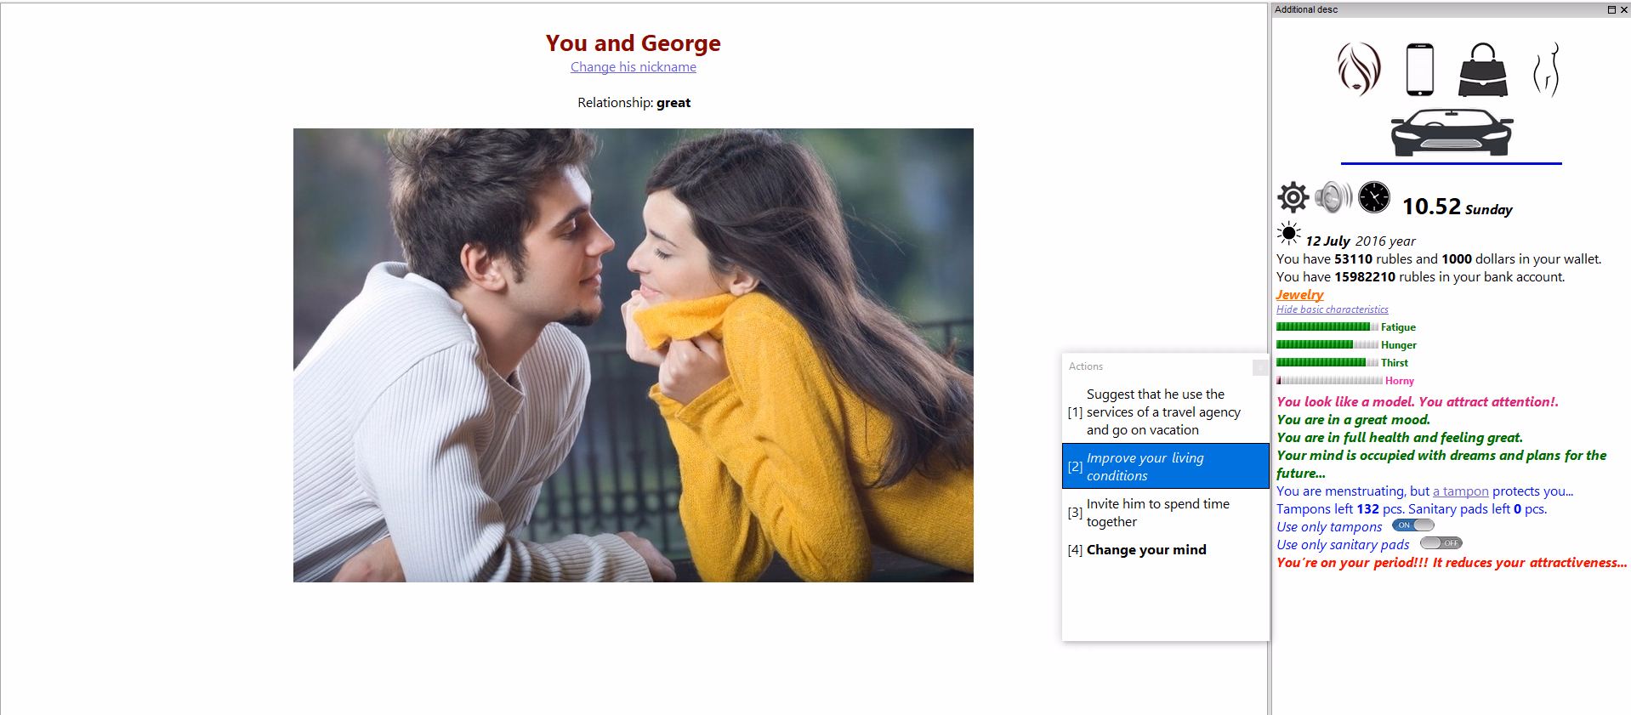Viewport: 1631px width, 715px height.
Task: Open the Jewelry link
Action: click(x=1299, y=294)
